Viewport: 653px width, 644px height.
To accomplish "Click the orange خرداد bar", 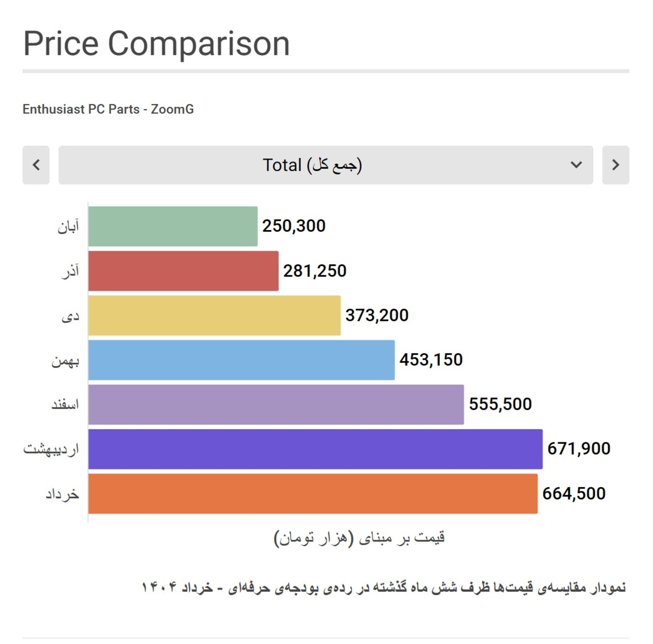I will click(313, 494).
